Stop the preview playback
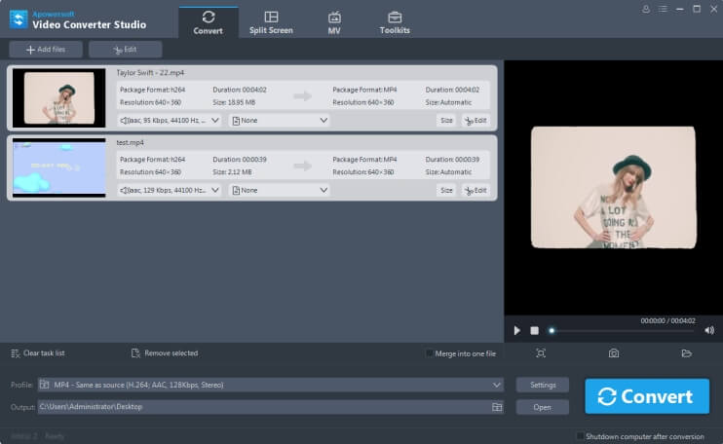This screenshot has width=723, height=444. [x=534, y=330]
